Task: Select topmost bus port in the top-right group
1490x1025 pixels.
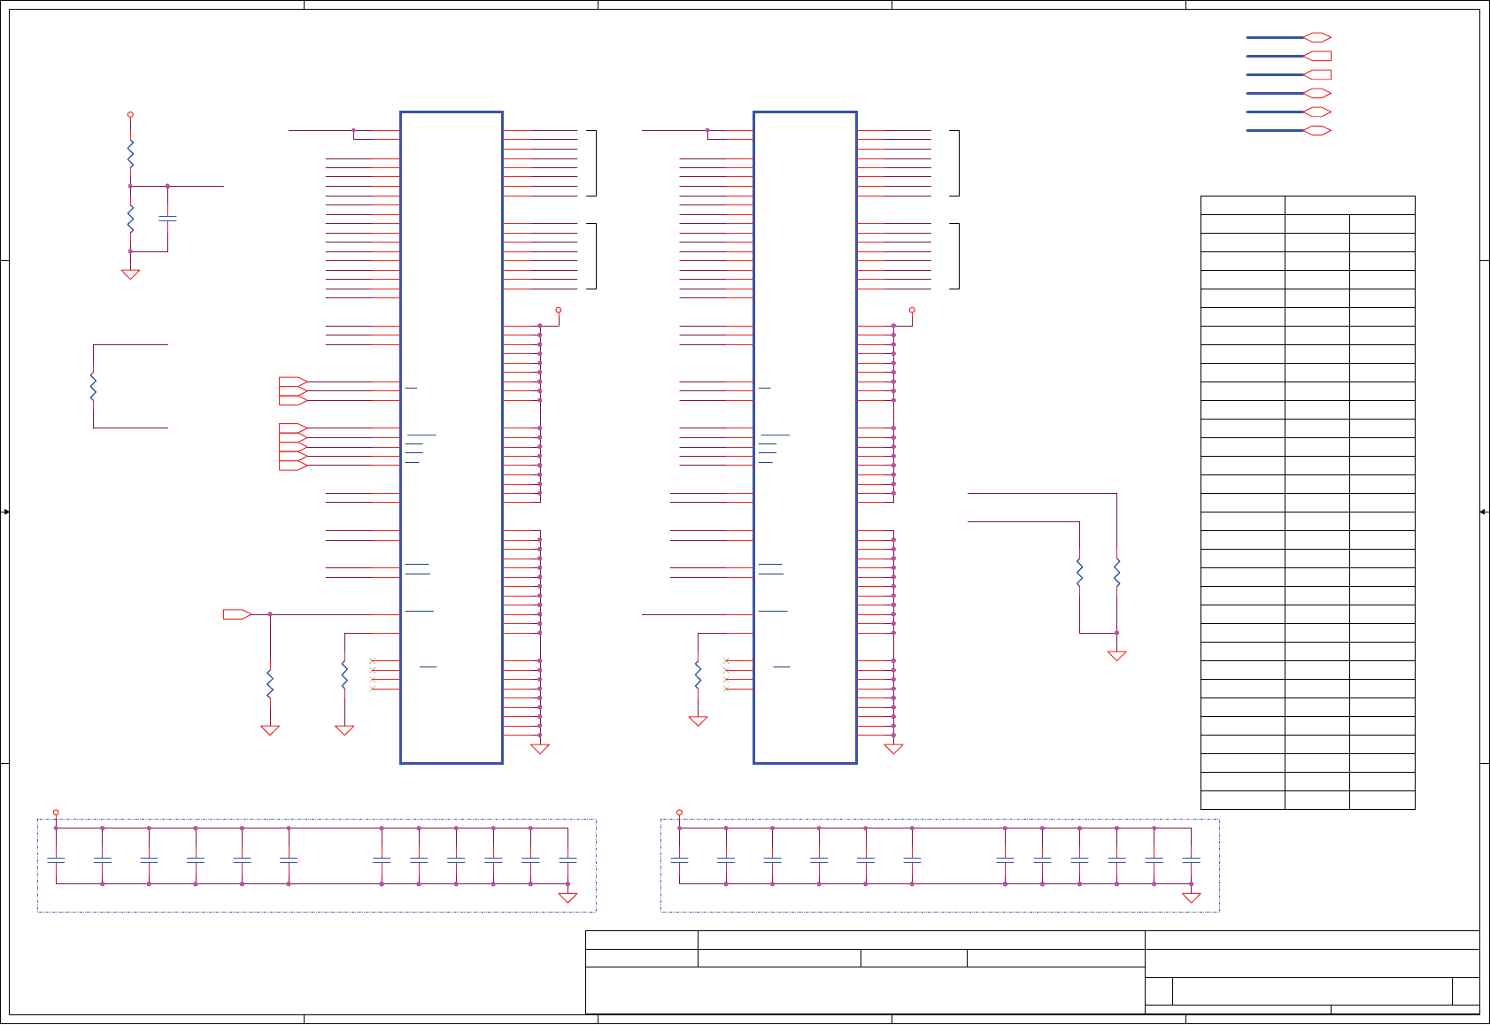Action: pyautogui.click(x=1317, y=37)
